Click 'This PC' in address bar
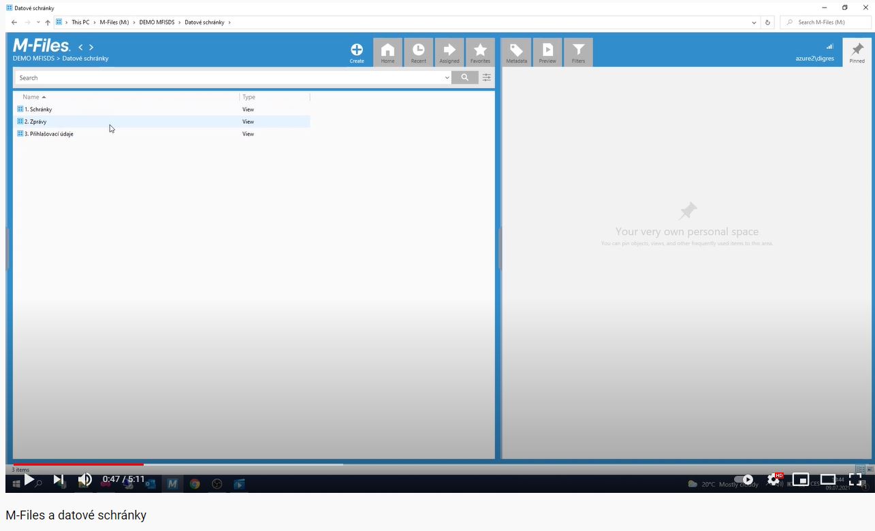Screen dimensions: 875x531 pyautogui.click(x=80, y=22)
